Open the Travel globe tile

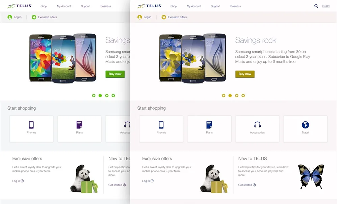(305, 129)
